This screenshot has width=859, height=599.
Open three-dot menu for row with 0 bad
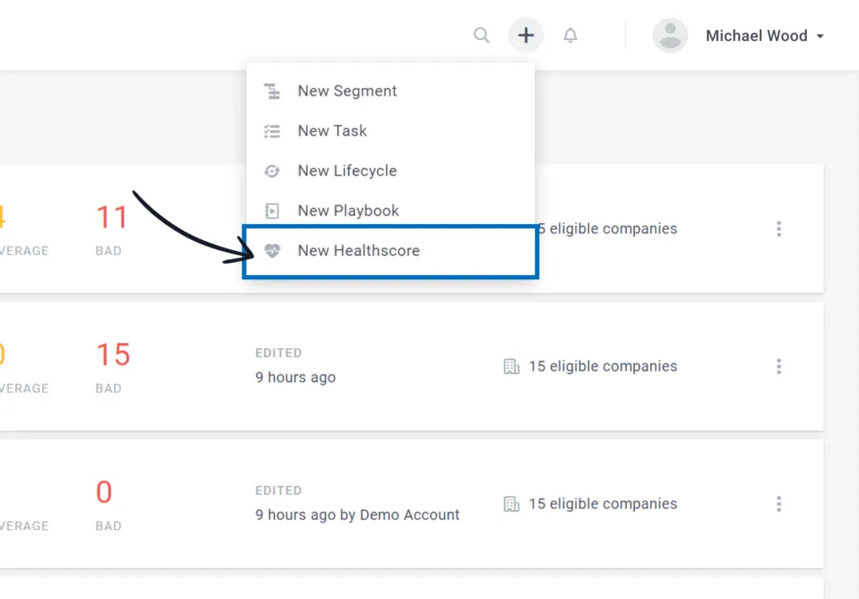778,504
